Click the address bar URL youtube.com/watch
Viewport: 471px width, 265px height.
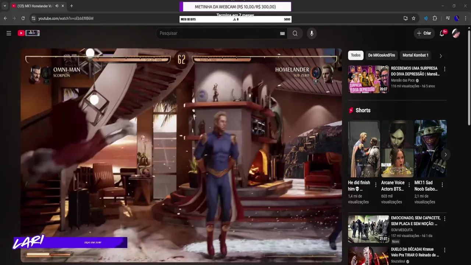tap(66, 18)
